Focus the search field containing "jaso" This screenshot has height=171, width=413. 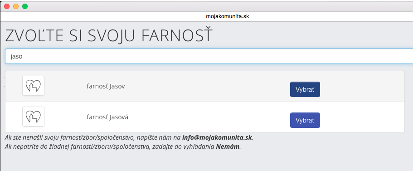[x=209, y=56]
